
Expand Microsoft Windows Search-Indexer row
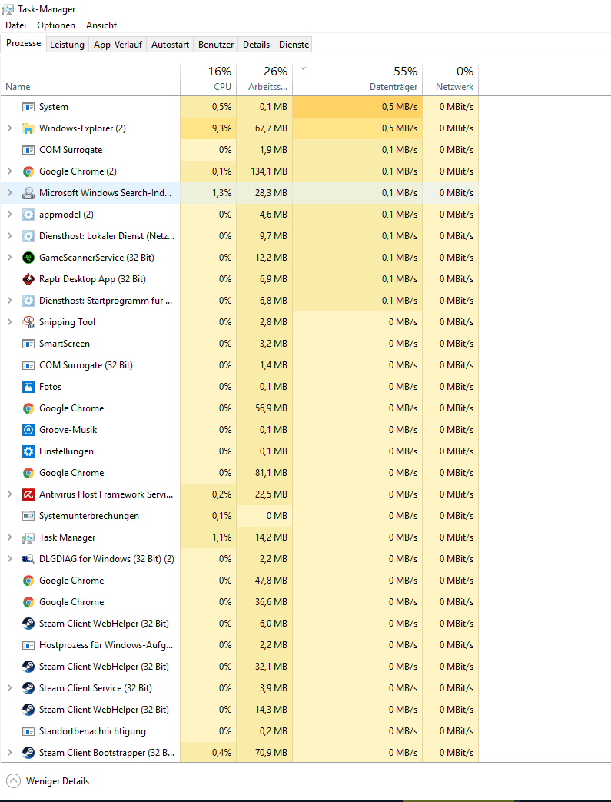point(10,193)
